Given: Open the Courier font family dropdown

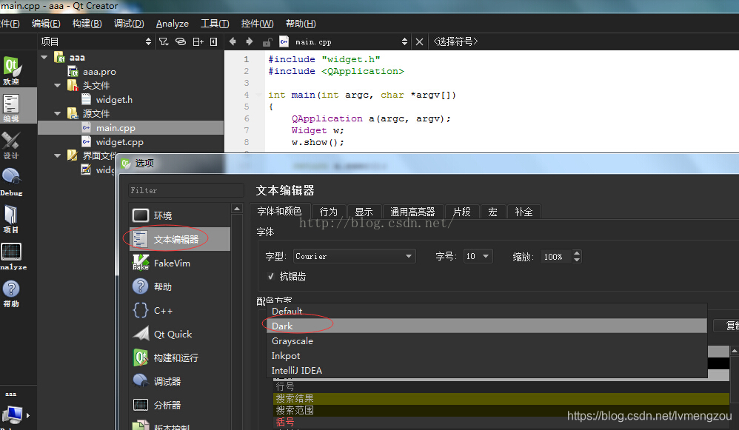Looking at the screenshot, I should (355, 256).
